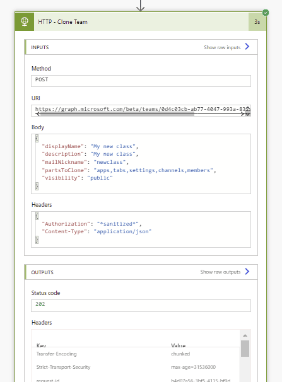Collapse the HTTP - Clone Team action header

pos(141,21)
